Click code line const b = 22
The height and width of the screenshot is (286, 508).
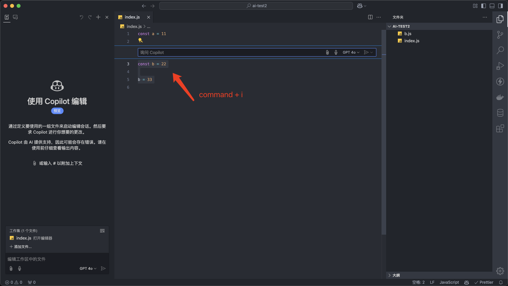click(152, 64)
